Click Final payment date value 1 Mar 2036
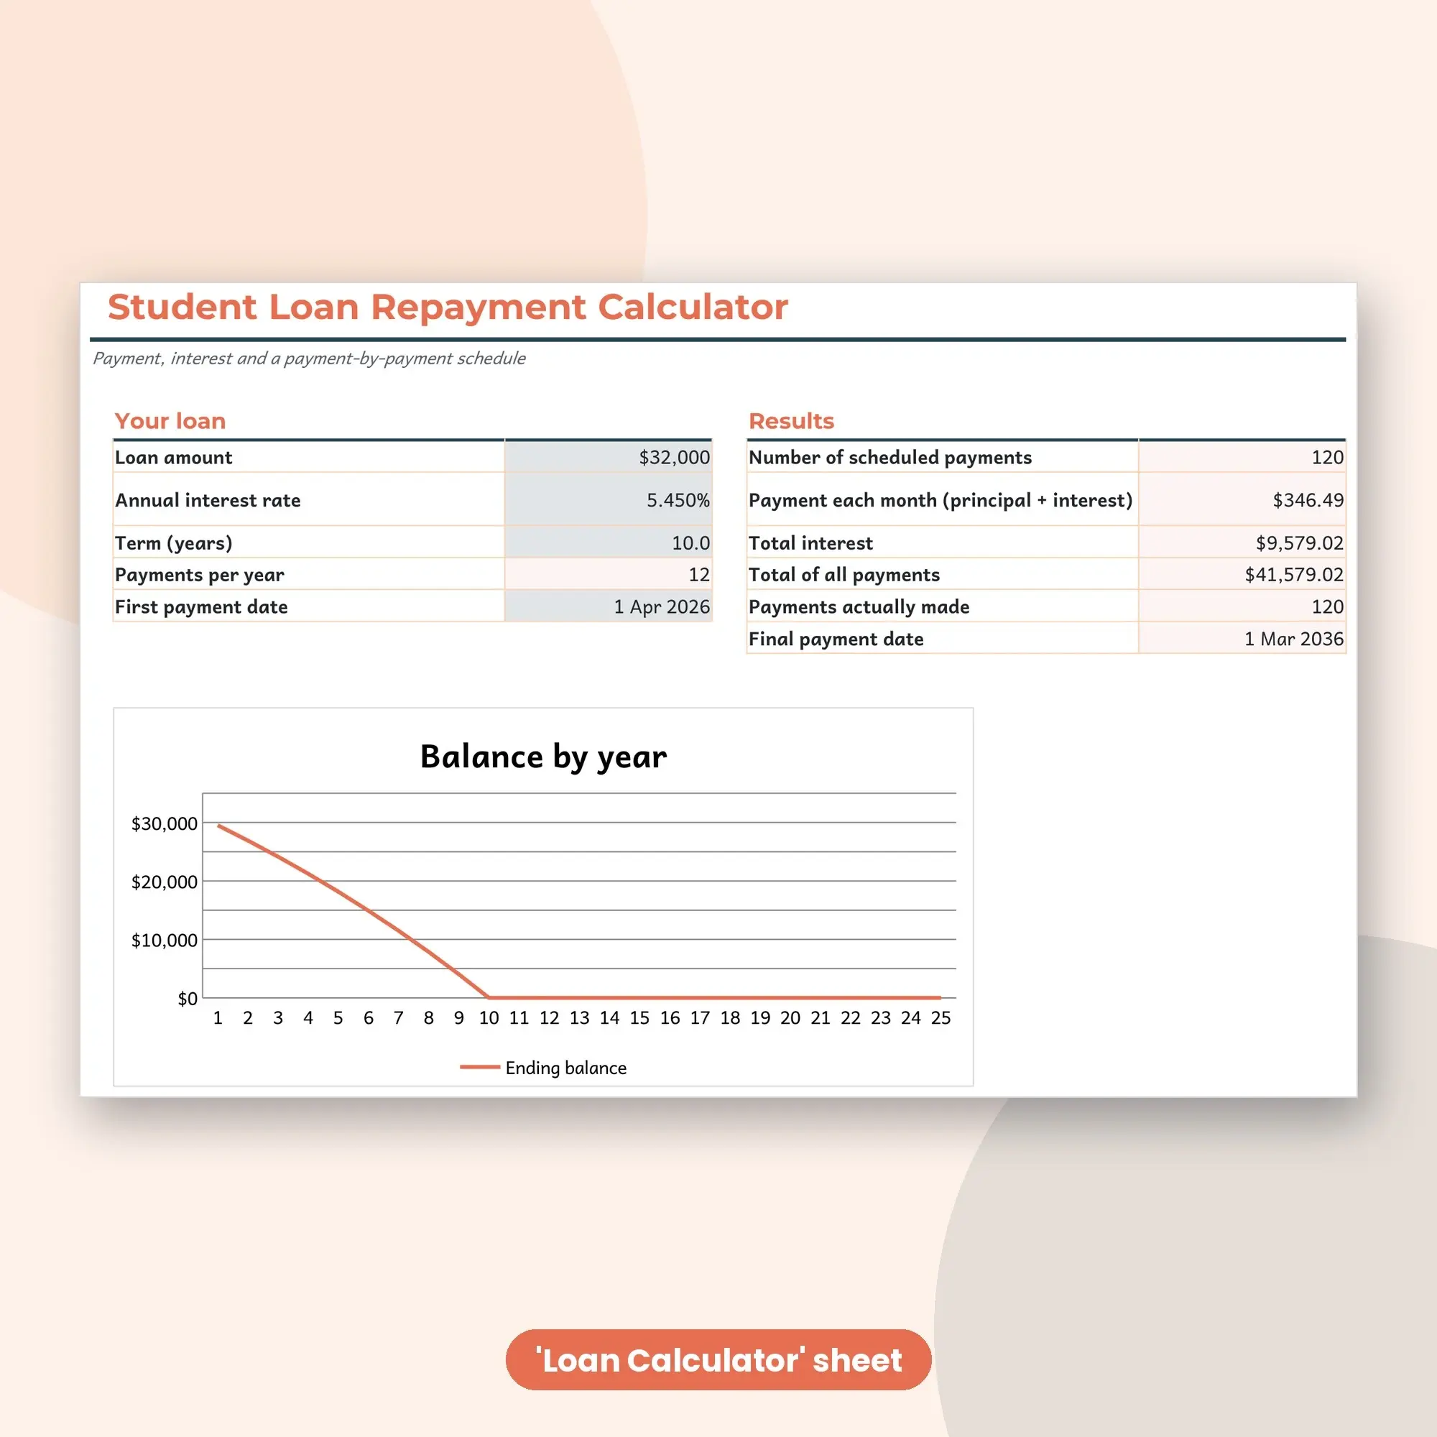 [x=1242, y=638]
